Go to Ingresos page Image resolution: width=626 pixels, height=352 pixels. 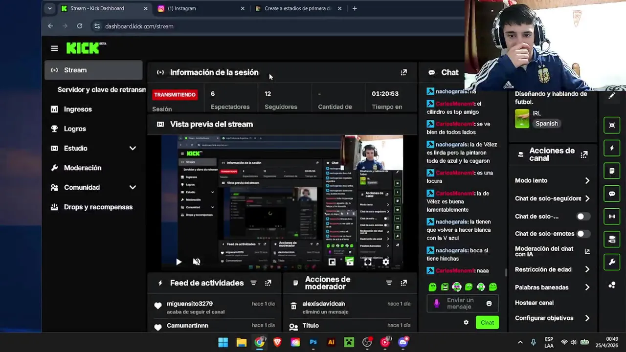[x=93, y=109]
